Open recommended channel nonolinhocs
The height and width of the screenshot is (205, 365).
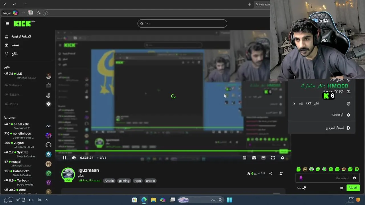click(28, 136)
